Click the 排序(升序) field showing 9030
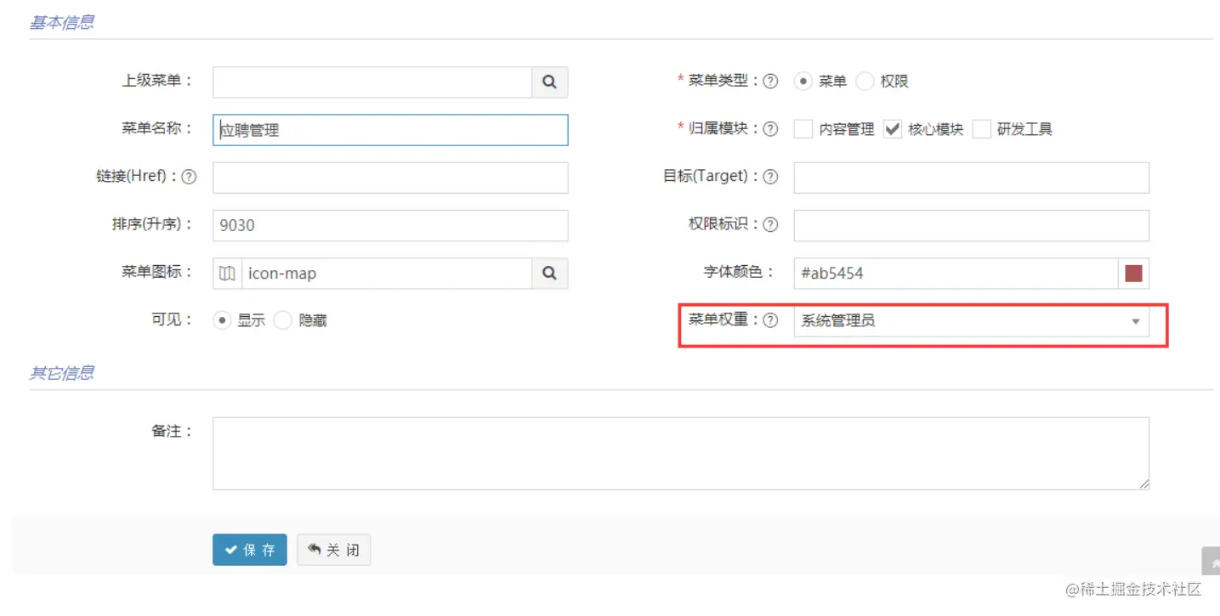The width and height of the screenshot is (1220, 616). point(390,225)
